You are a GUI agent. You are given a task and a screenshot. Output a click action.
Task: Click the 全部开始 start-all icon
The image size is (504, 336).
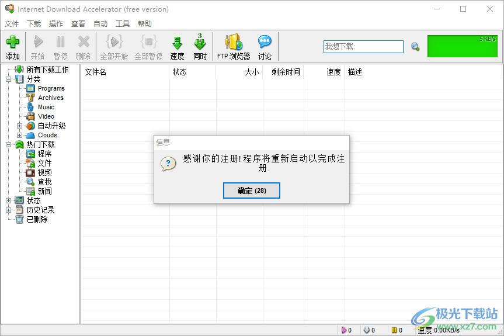tap(114, 41)
